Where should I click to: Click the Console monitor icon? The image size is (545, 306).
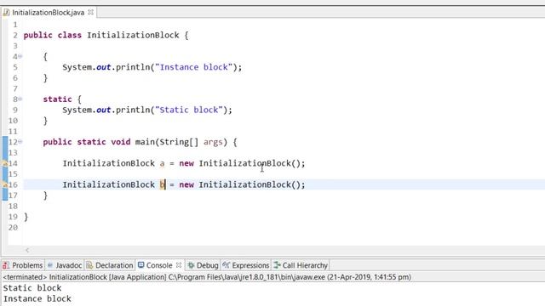pyautogui.click(x=141, y=265)
